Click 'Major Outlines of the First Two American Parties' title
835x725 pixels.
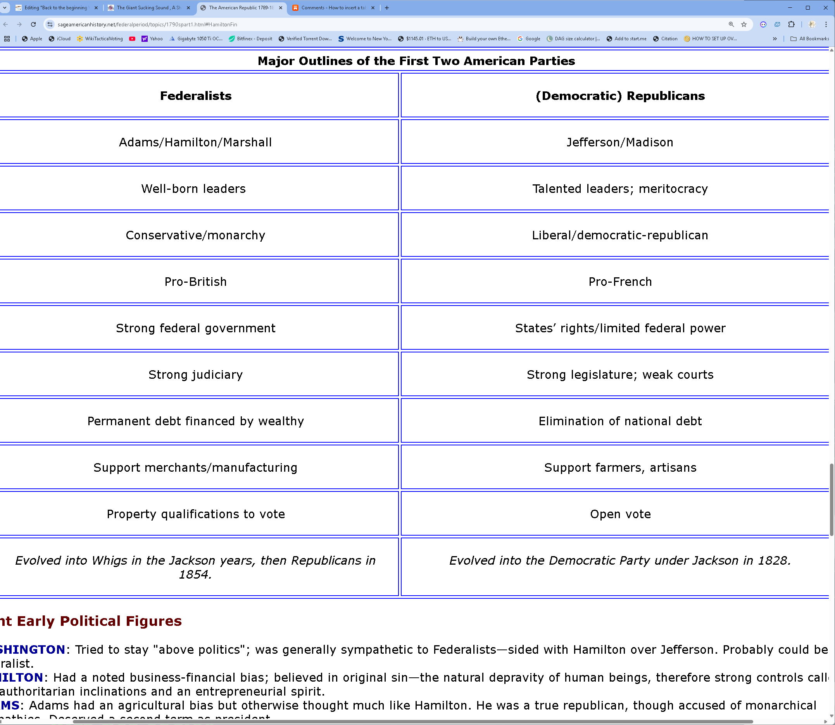[x=416, y=61]
